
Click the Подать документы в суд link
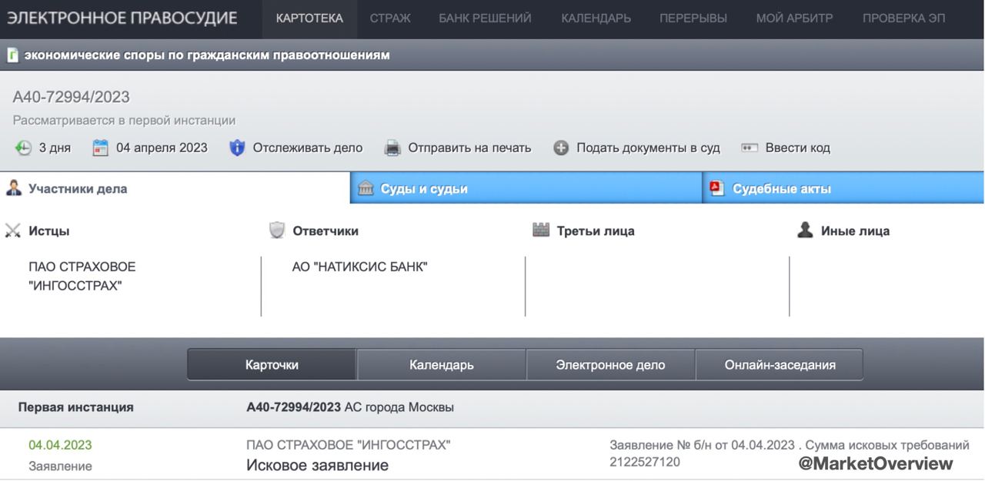648,148
